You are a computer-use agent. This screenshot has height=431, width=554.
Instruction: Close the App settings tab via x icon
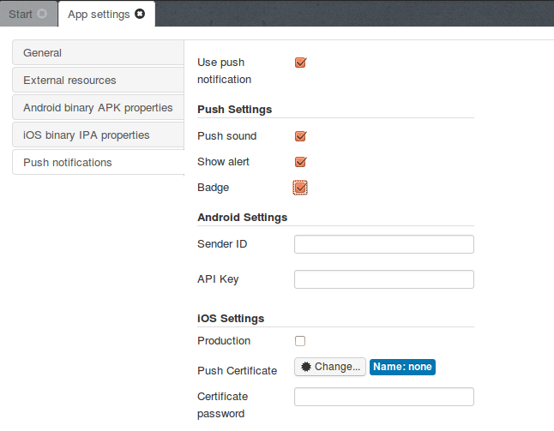(140, 14)
